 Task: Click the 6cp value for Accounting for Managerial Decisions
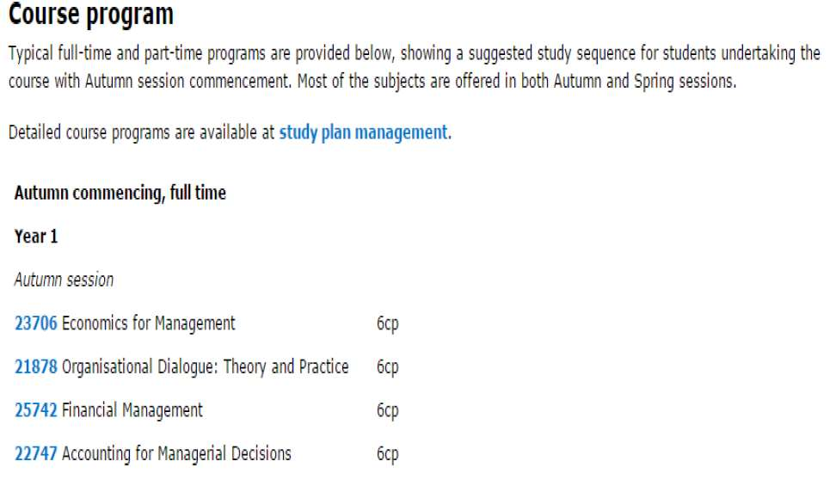pos(388,454)
